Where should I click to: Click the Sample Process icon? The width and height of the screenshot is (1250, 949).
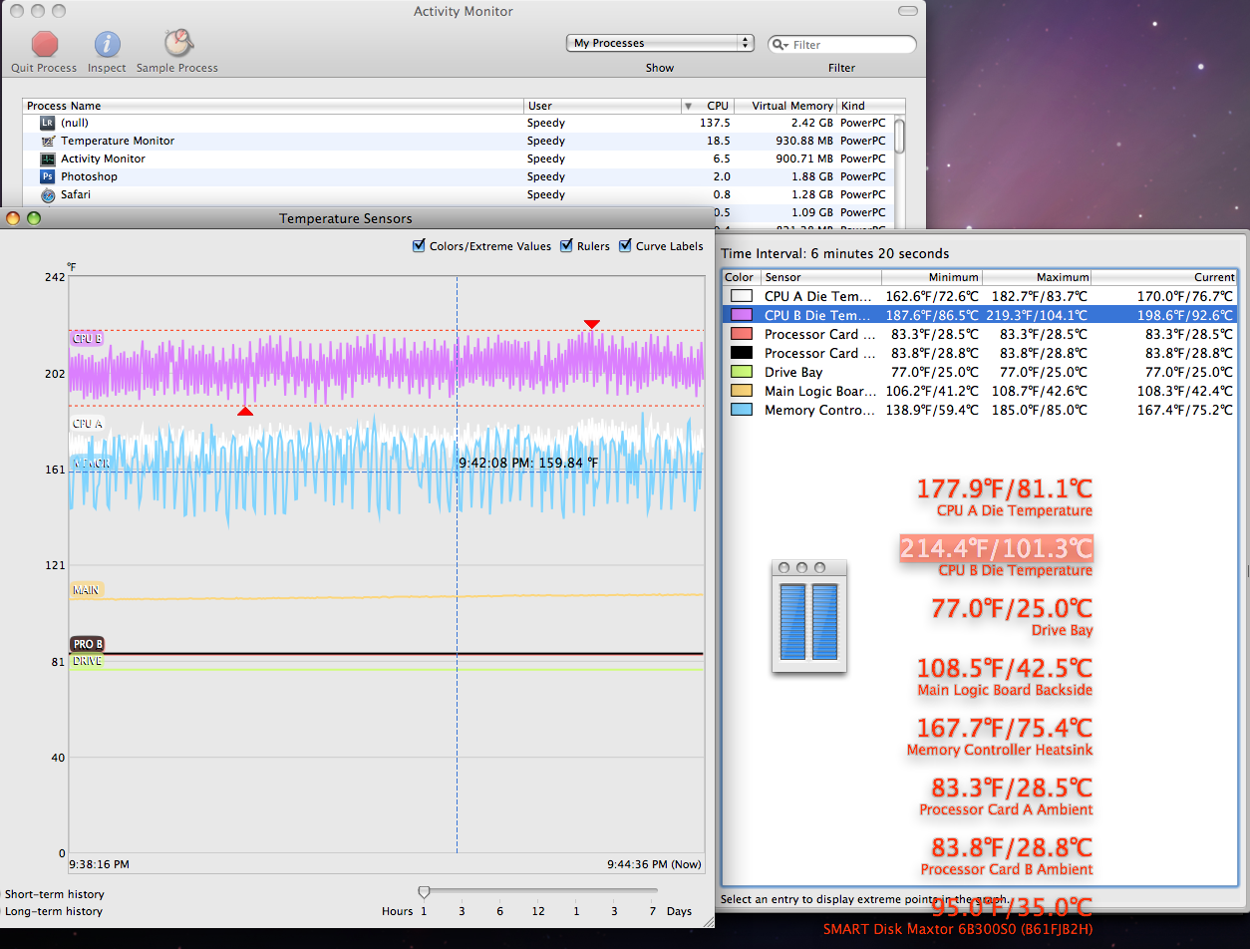click(x=177, y=43)
